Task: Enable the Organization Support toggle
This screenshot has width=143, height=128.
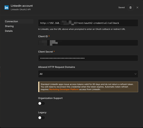Action: pyautogui.click(x=41, y=103)
